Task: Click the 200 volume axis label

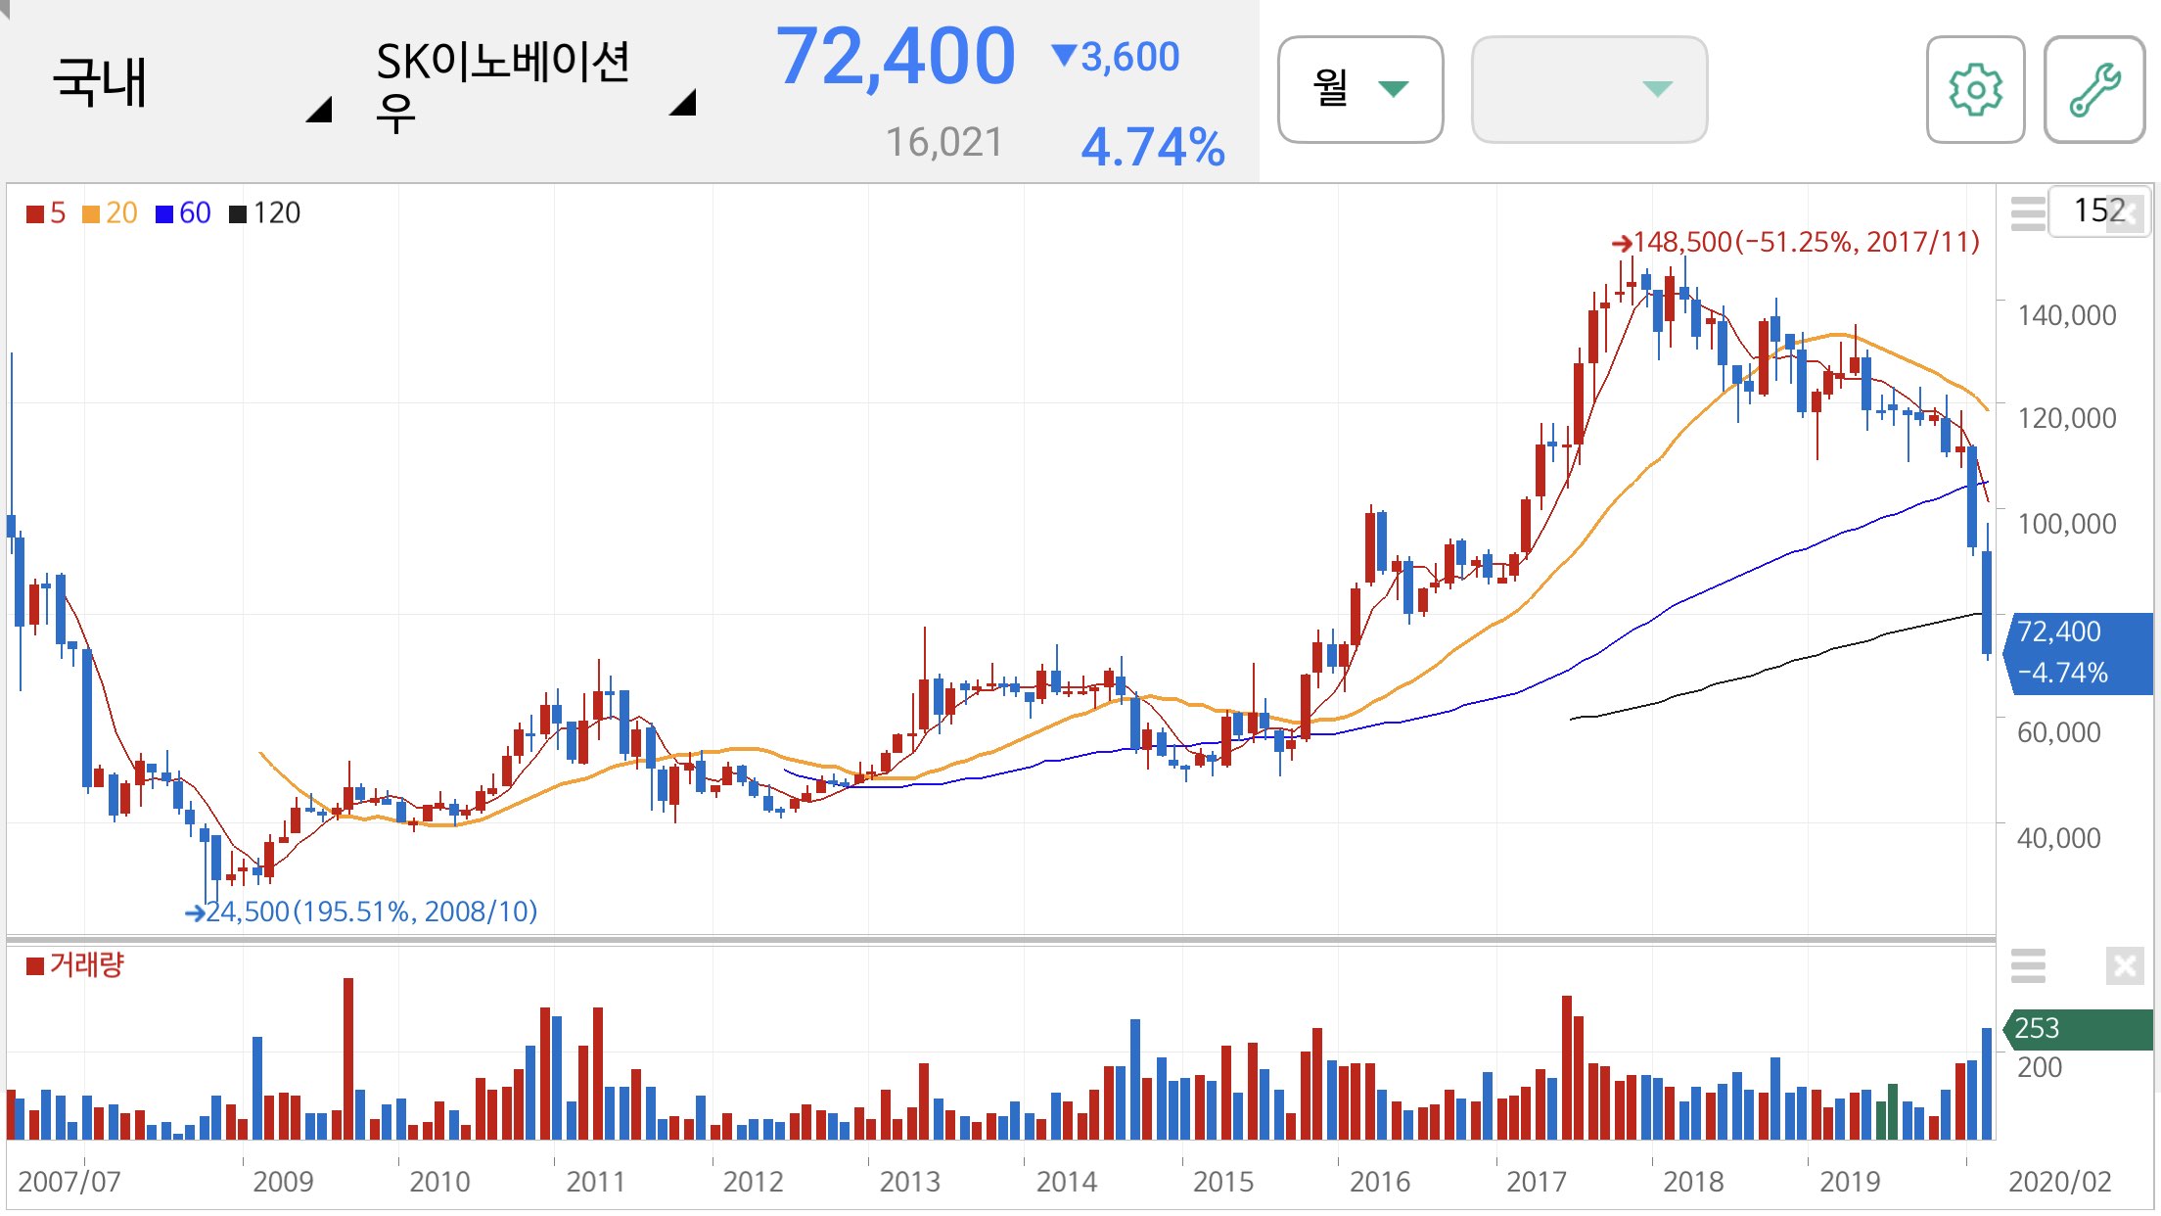Action: coord(2039,1067)
